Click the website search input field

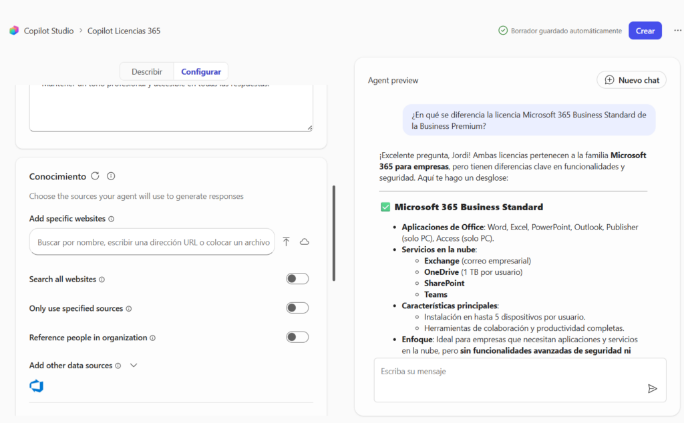coord(152,242)
